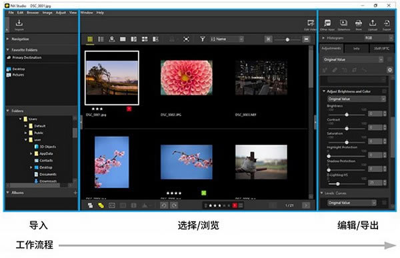The width and height of the screenshot is (400, 258).
Task: Open the Adjust menu
Action: point(61,13)
